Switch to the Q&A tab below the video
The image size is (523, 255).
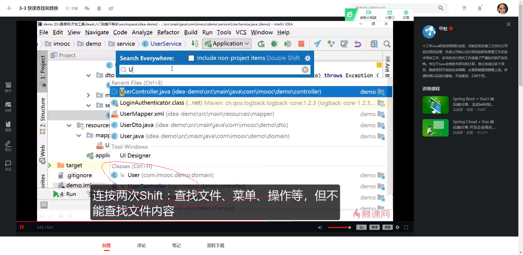[x=107, y=245]
